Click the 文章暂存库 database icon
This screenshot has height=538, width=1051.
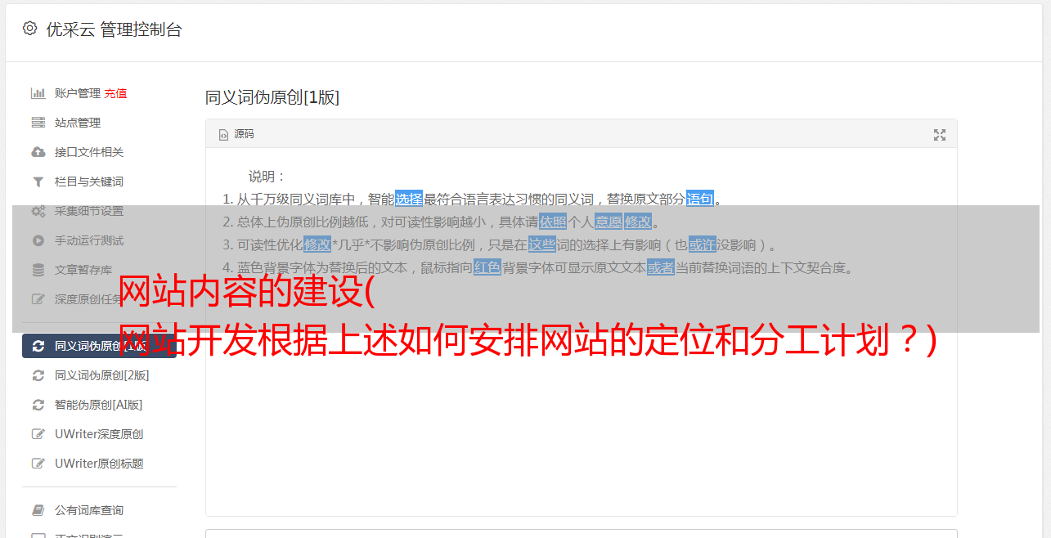[38, 270]
